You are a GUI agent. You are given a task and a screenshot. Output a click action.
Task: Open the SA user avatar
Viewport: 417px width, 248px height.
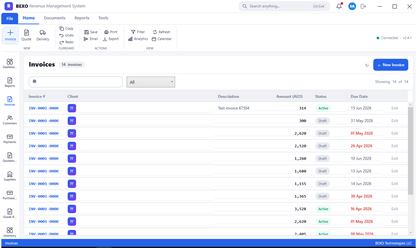click(352, 6)
